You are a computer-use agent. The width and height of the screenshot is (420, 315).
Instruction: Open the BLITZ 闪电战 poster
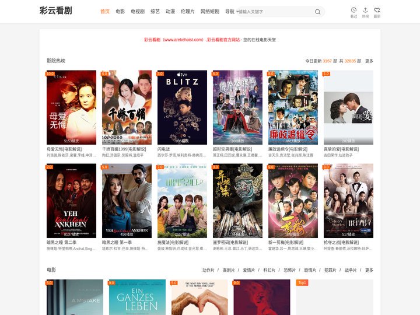pos(182,107)
